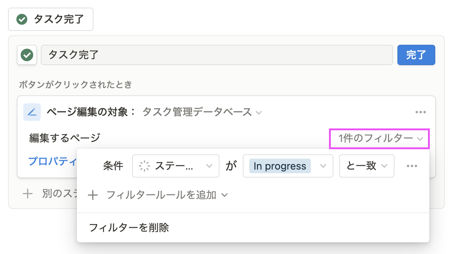Click the plus icon next to フィルタールールを追加
452x254 pixels.
coord(93,195)
